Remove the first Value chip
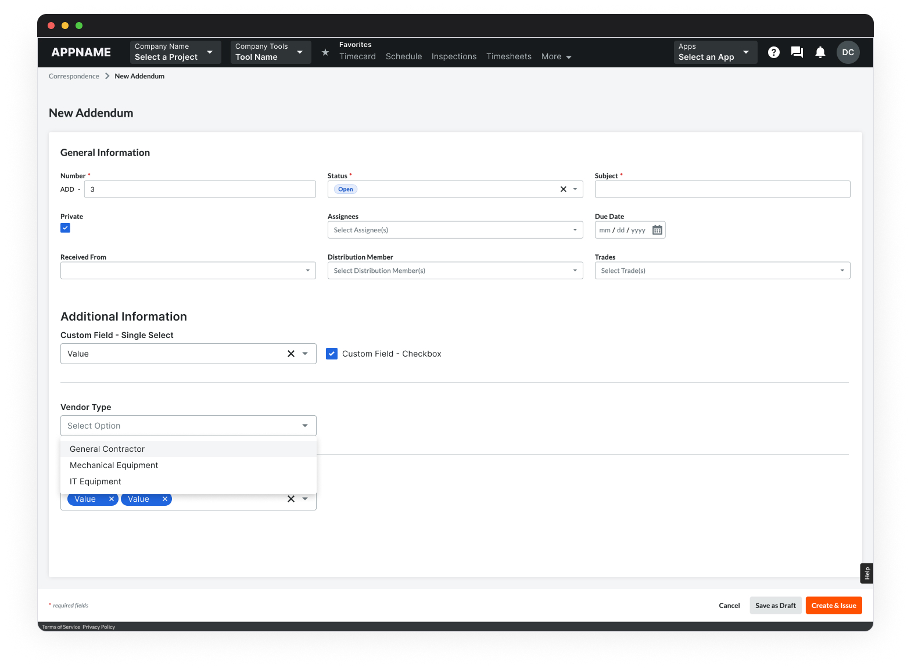 [x=111, y=499]
